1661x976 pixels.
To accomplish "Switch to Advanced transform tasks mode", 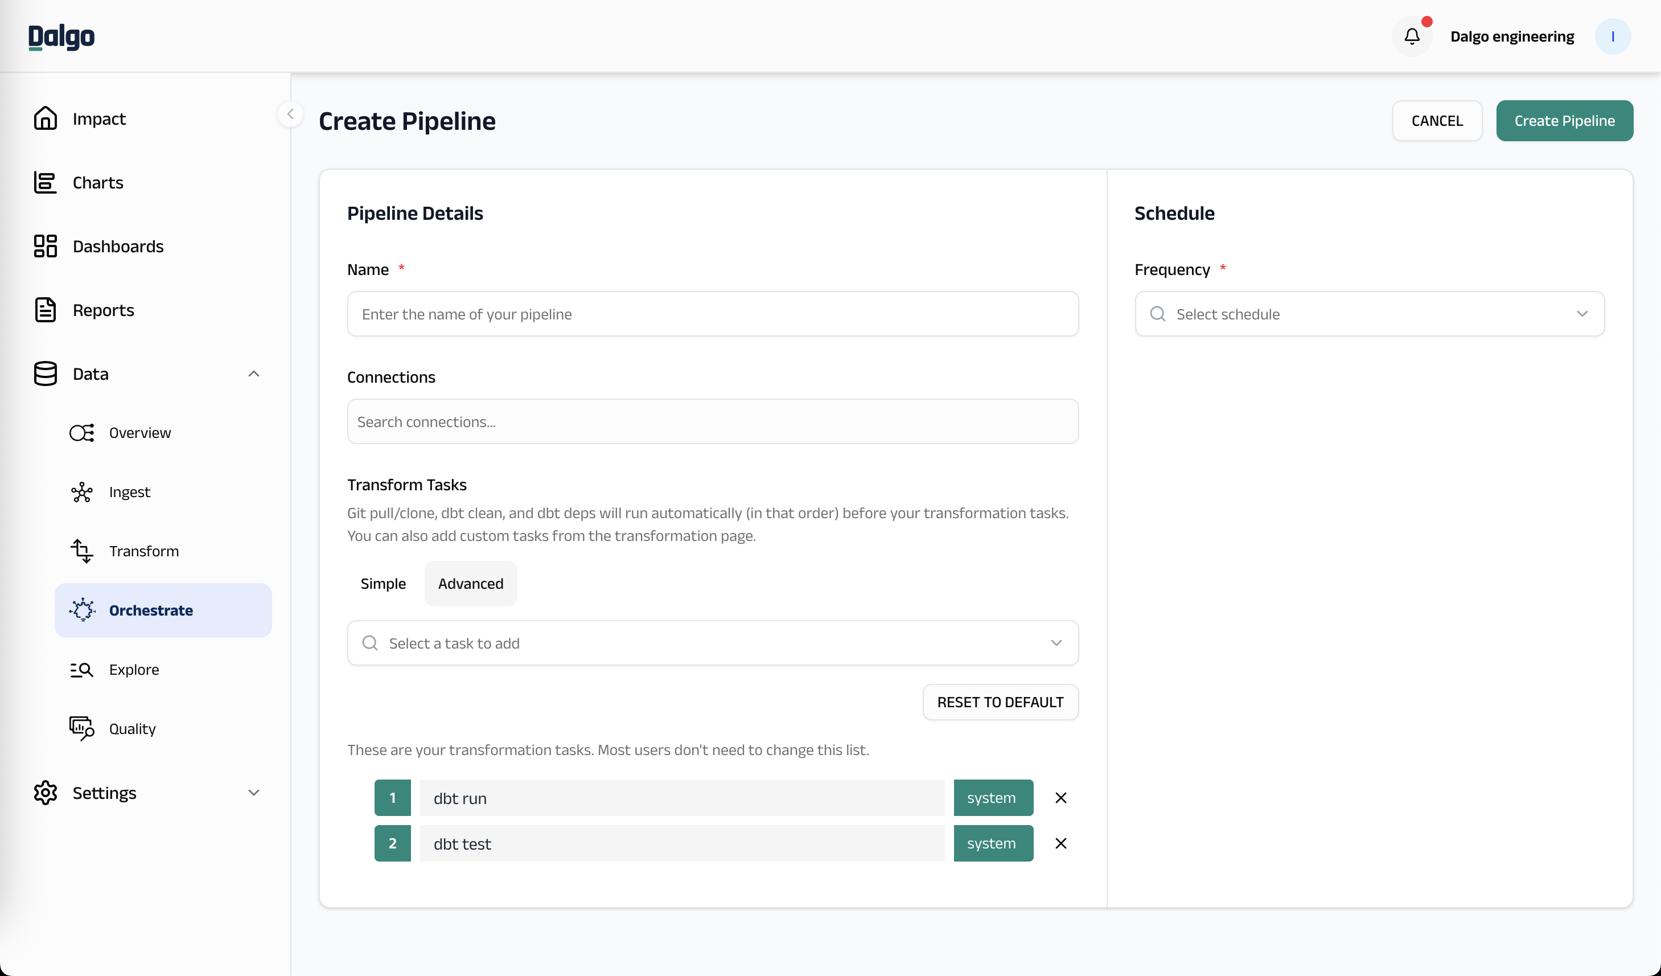I will click(471, 584).
